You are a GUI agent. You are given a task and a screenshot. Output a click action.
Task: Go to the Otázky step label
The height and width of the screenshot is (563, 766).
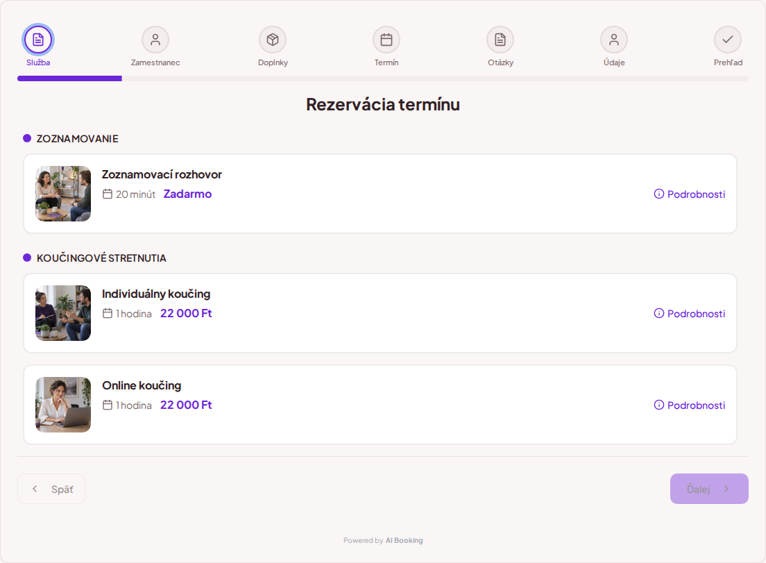(500, 62)
